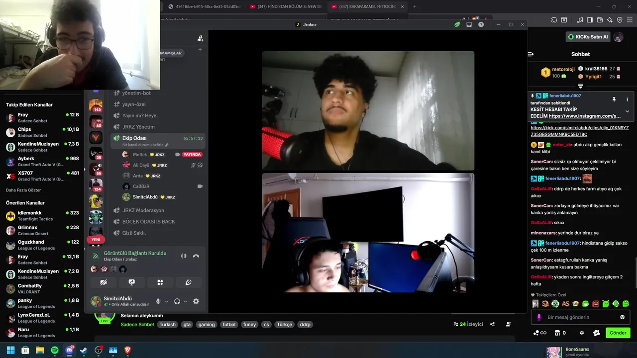Open Kick chat settings gear

[x=582, y=333]
